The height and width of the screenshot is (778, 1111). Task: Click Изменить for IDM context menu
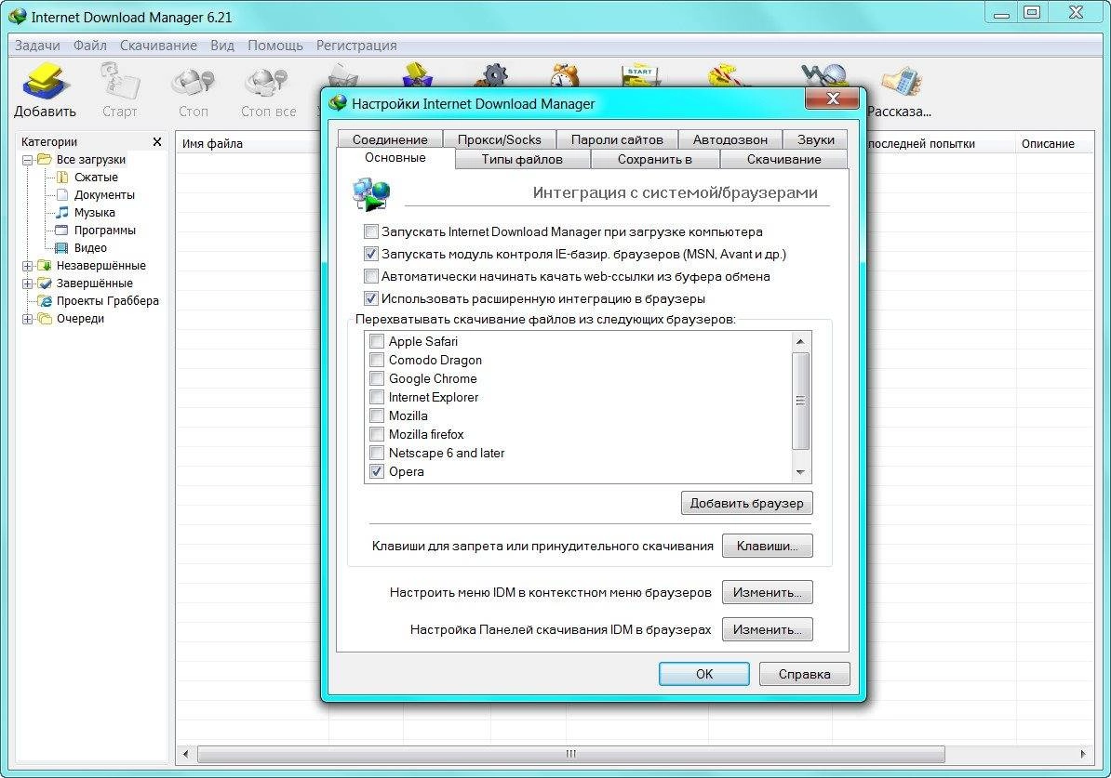tap(768, 592)
